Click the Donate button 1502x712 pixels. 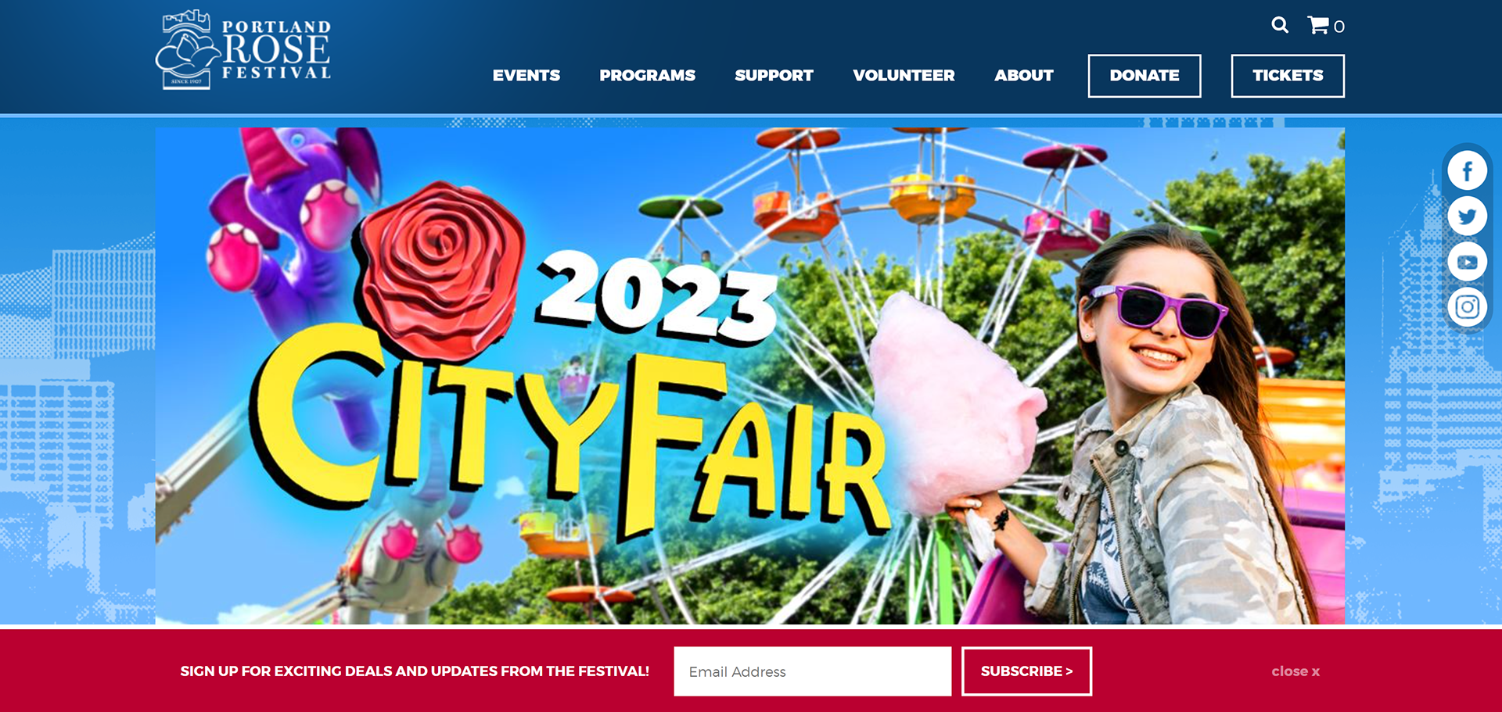pyautogui.click(x=1144, y=76)
